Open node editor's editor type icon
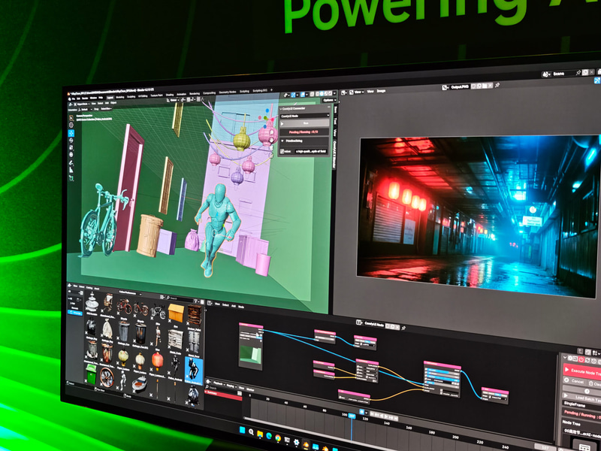The image size is (601, 451). pos(210,303)
